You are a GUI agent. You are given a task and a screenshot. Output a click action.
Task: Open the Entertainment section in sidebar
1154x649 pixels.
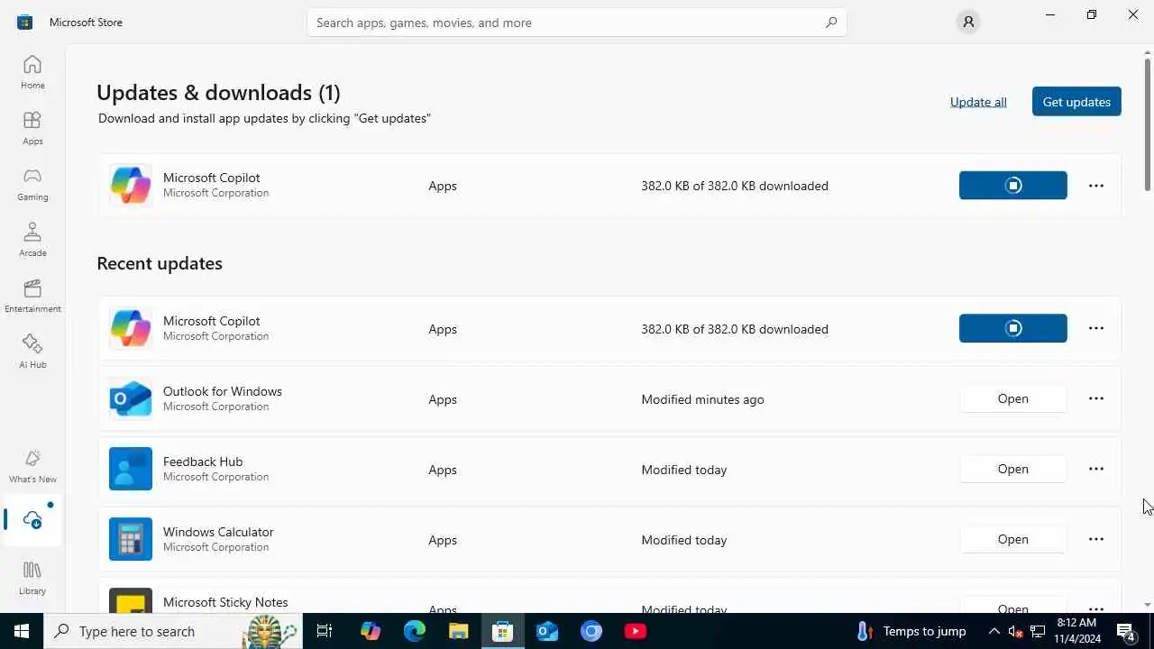(32, 296)
